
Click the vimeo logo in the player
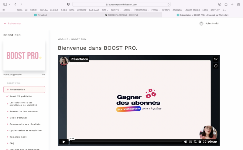pyautogui.click(x=212, y=142)
